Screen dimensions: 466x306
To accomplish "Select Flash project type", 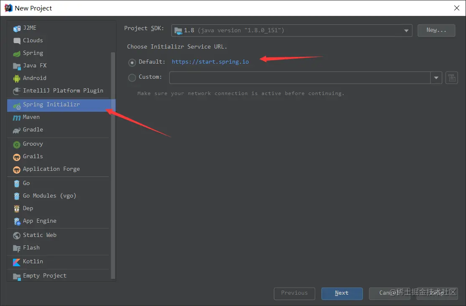I will click(x=58, y=247).
